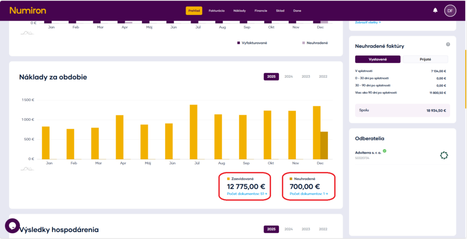467x239 pixels.
Task: Open the notifications bell
Action: coord(435,10)
